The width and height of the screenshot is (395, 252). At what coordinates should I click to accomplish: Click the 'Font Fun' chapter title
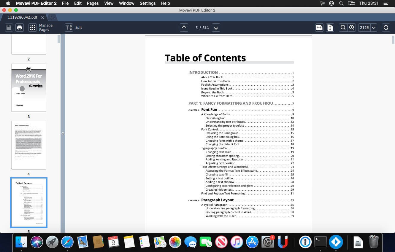[x=209, y=110]
